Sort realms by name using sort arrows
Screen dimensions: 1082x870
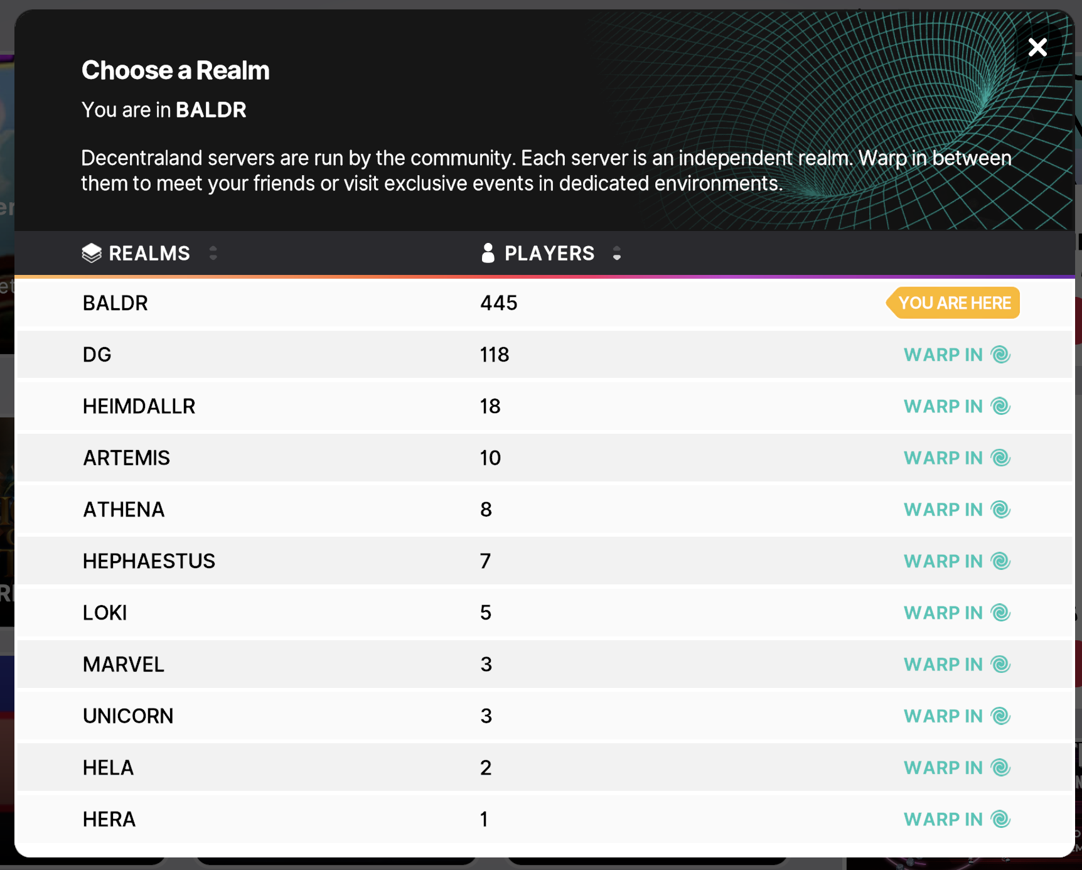click(213, 253)
